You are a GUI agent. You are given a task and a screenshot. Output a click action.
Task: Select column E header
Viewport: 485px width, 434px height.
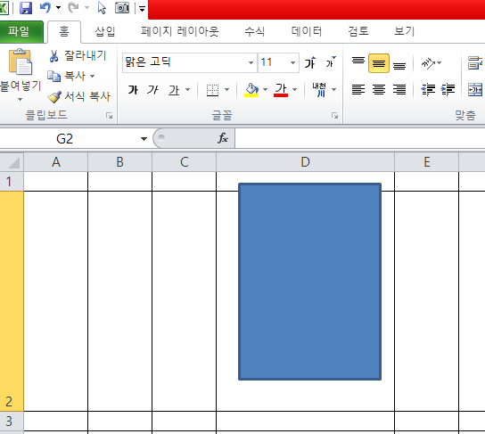pos(427,161)
